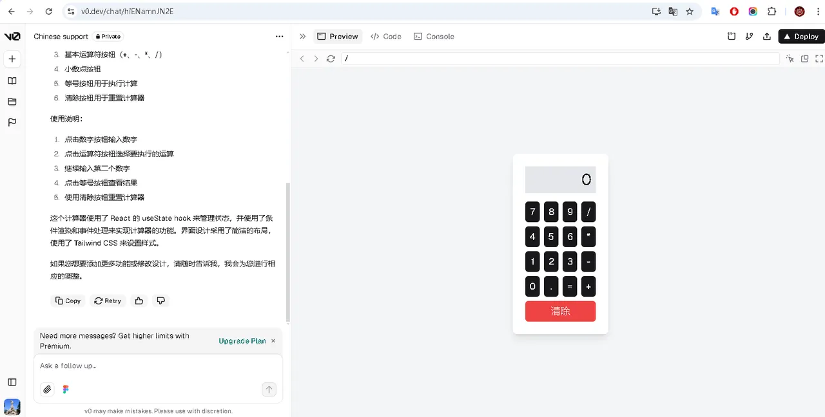825x417 pixels.
Task: Start a new chat with plus icon
Action: tap(12, 59)
